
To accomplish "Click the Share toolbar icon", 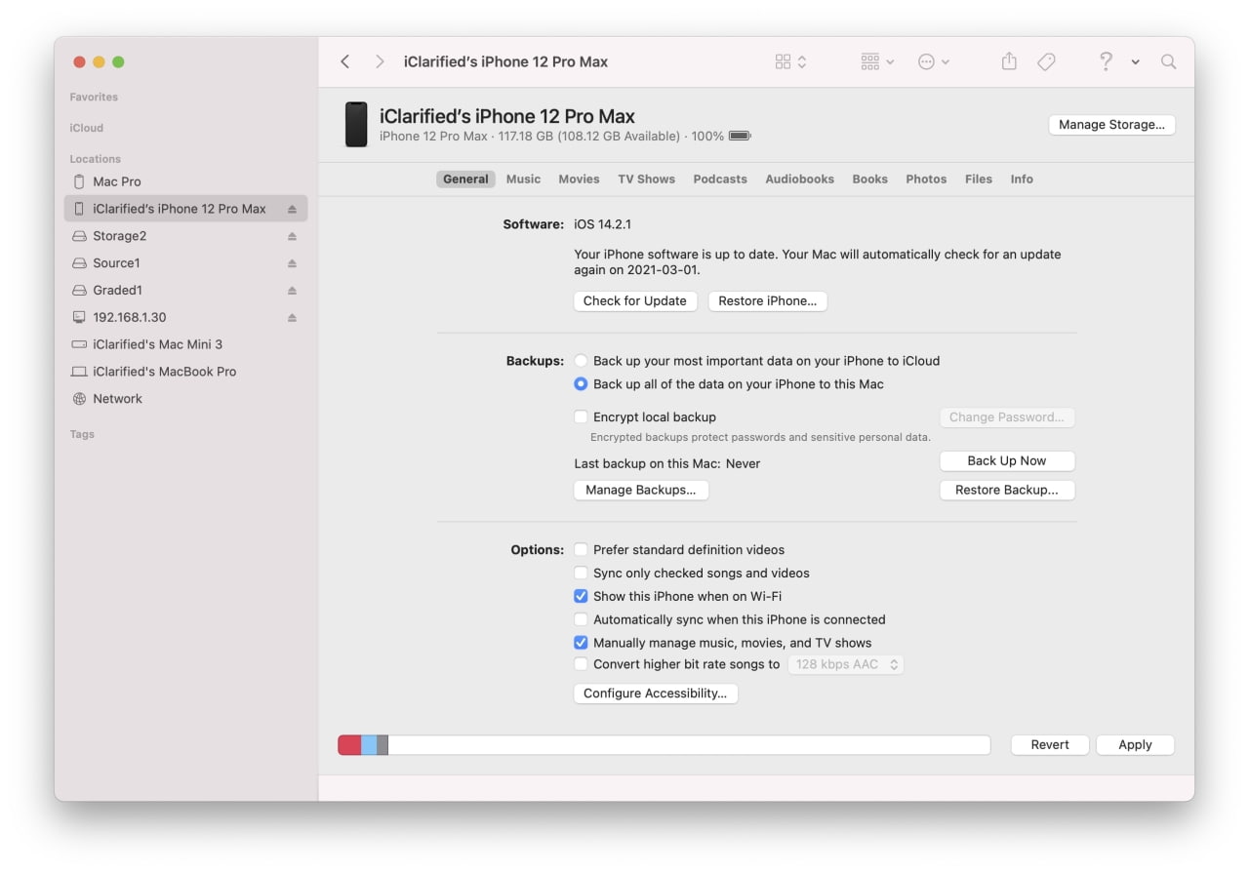I will [1009, 61].
